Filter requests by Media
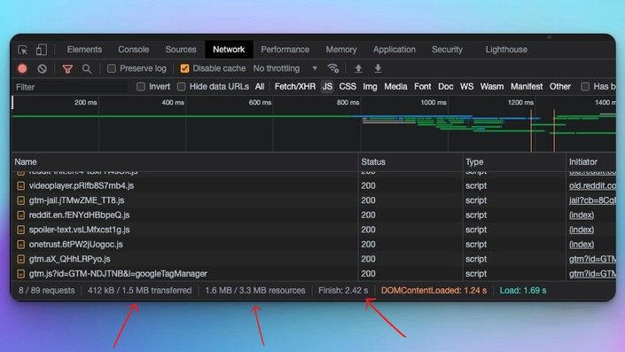This screenshot has width=625, height=352. (395, 87)
